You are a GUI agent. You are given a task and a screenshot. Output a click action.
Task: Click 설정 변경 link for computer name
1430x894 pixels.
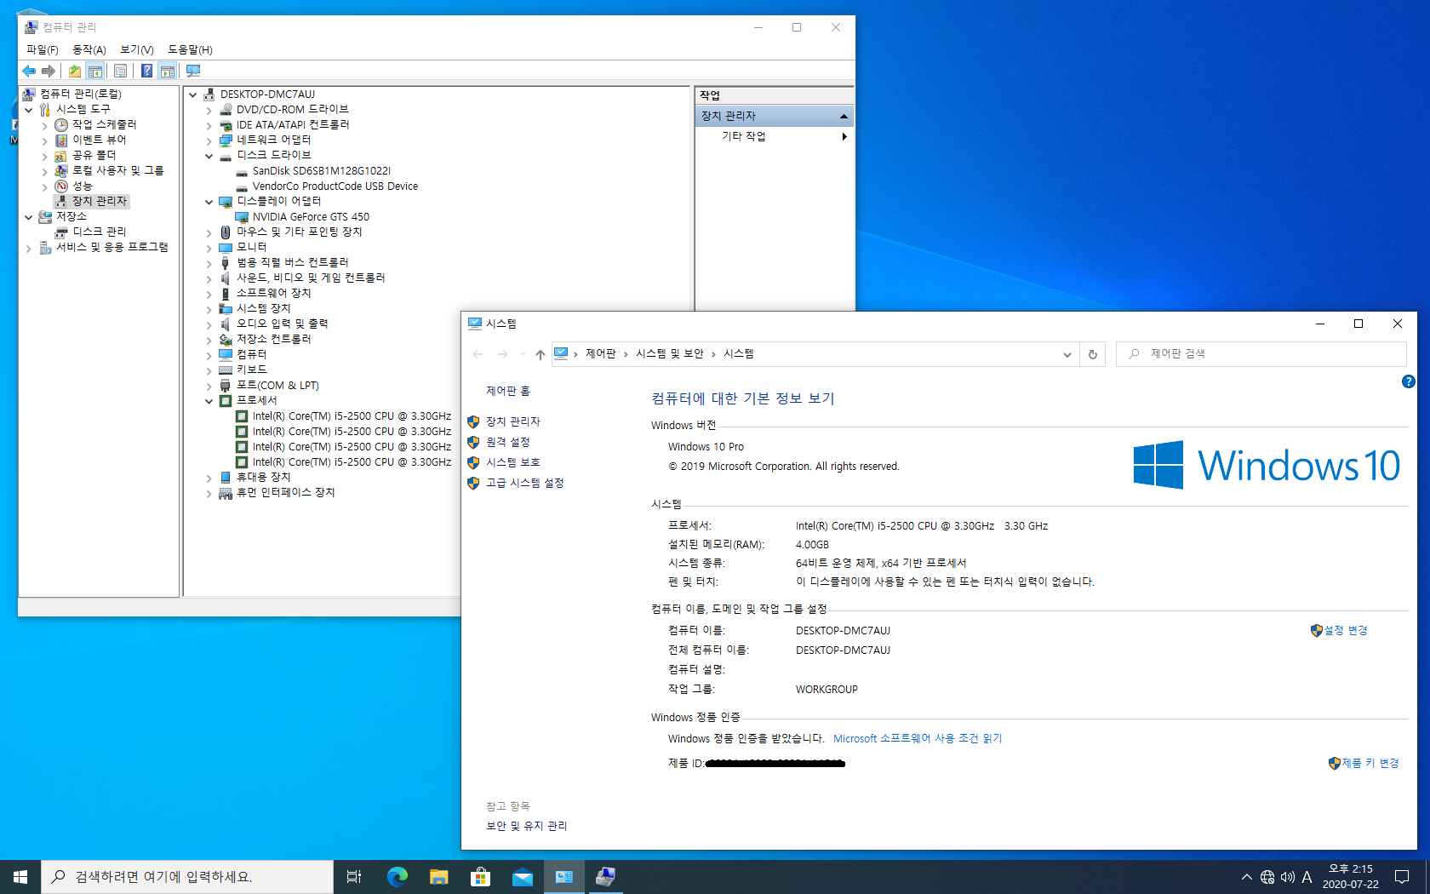click(1346, 630)
